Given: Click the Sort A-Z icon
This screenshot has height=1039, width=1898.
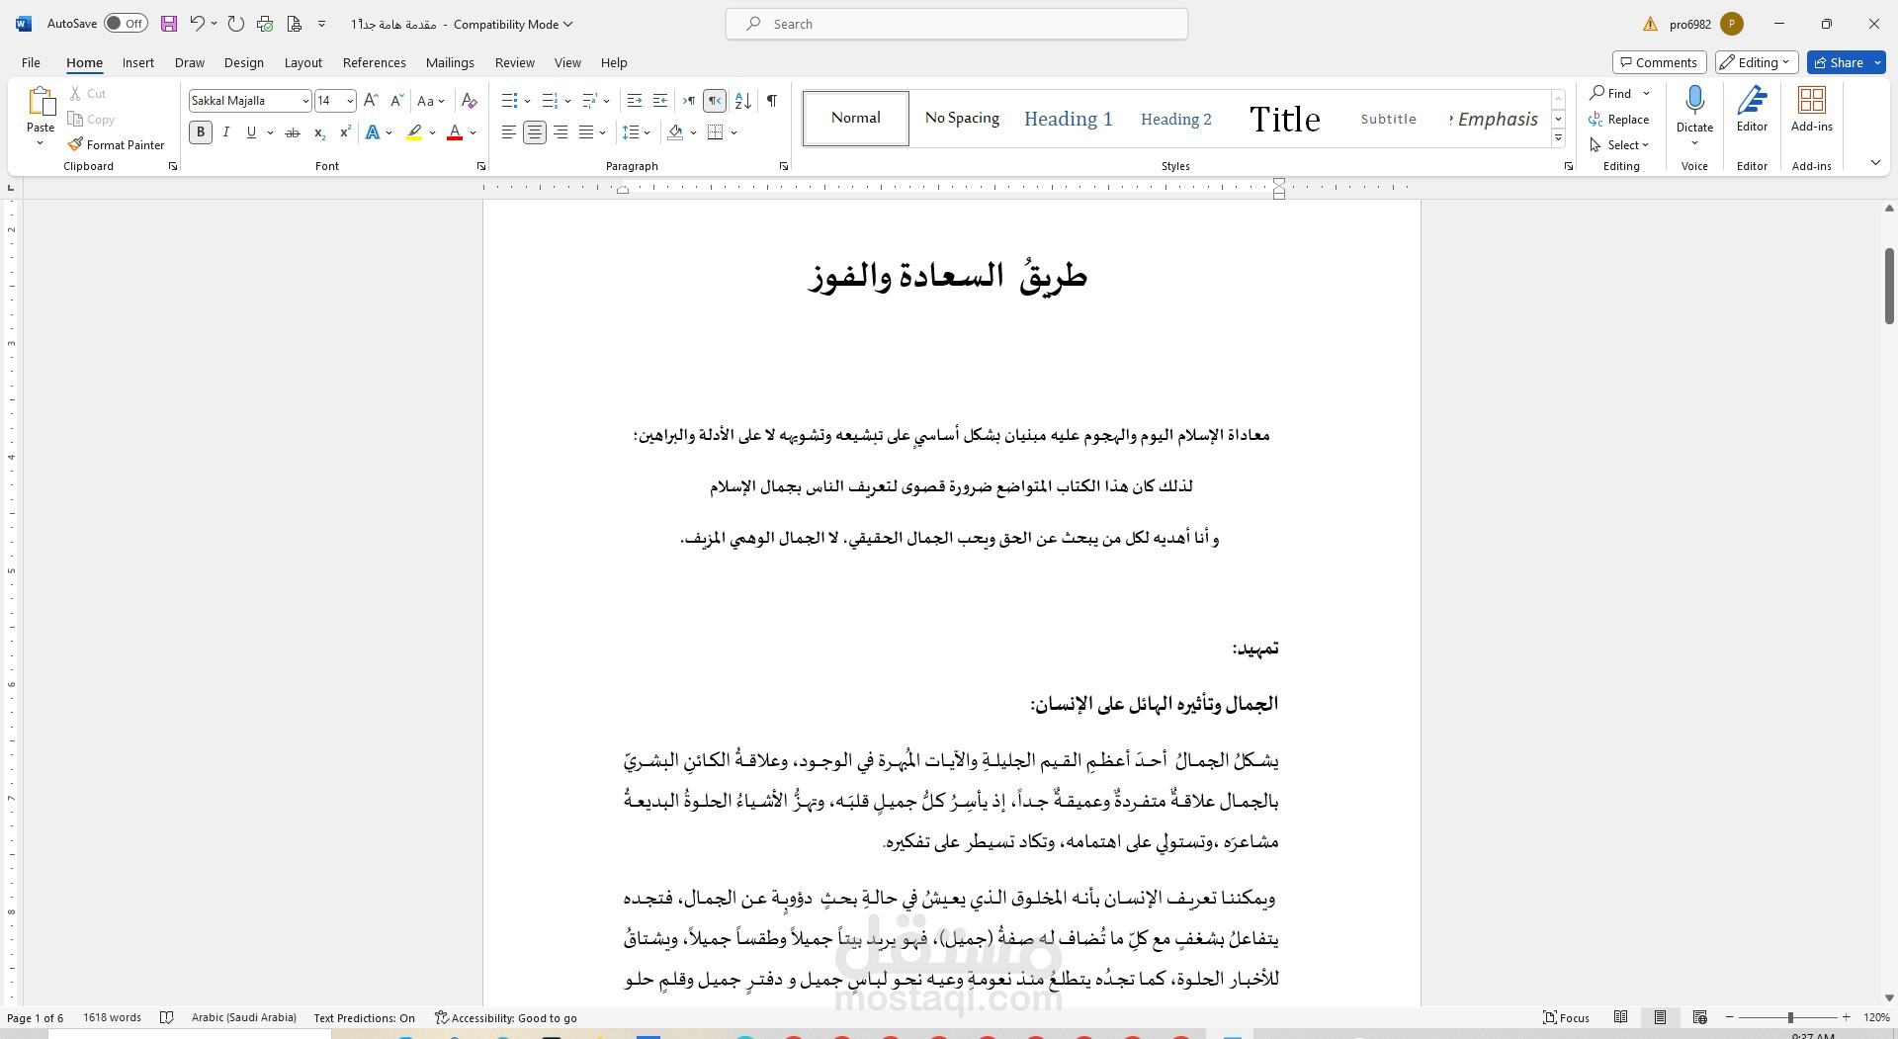Looking at the screenshot, I should (743, 101).
